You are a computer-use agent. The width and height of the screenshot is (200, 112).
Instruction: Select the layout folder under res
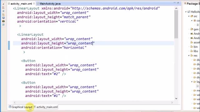[197, 82]
